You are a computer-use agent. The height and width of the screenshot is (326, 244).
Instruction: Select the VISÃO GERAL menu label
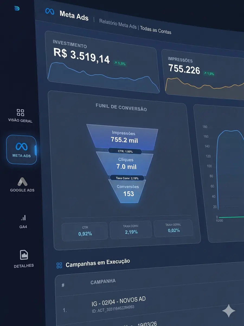20,121
